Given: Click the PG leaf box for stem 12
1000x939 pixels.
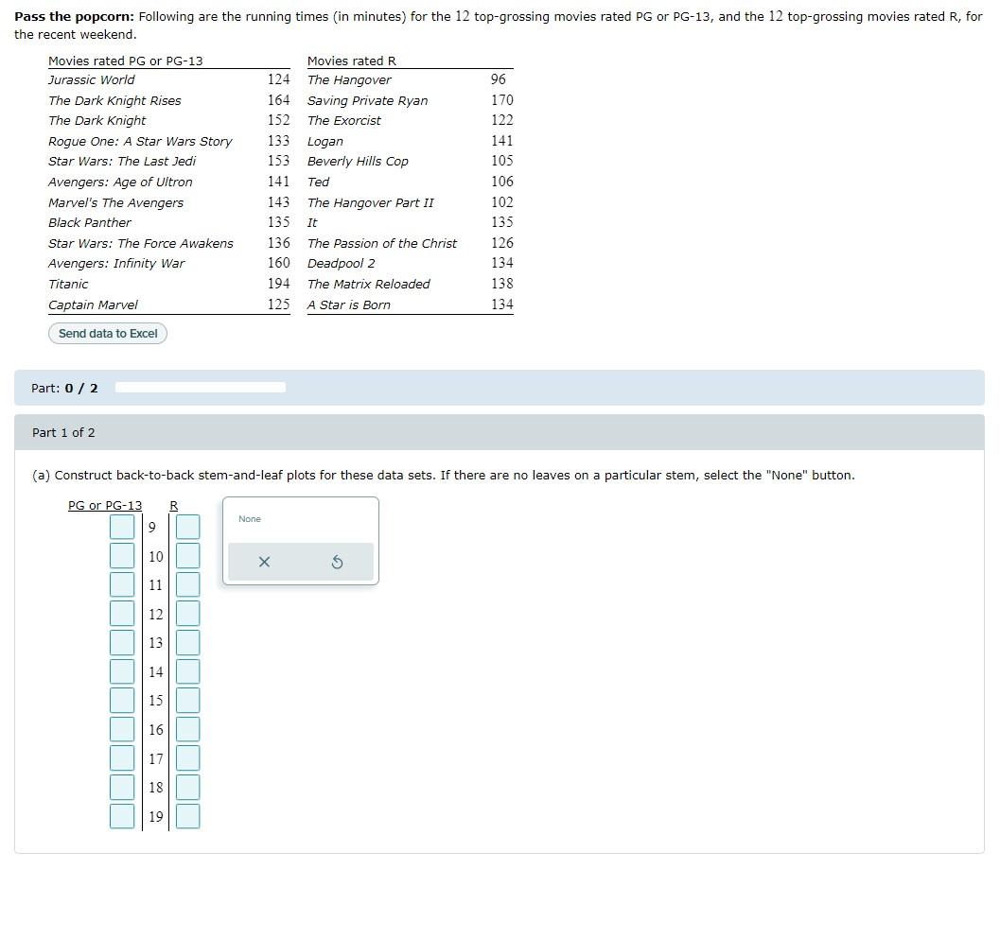Looking at the screenshot, I should pyautogui.click(x=122, y=613).
